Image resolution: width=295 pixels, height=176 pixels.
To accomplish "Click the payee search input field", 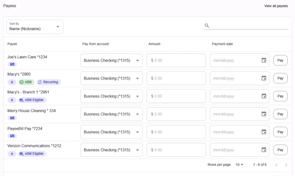I will 249,26.
